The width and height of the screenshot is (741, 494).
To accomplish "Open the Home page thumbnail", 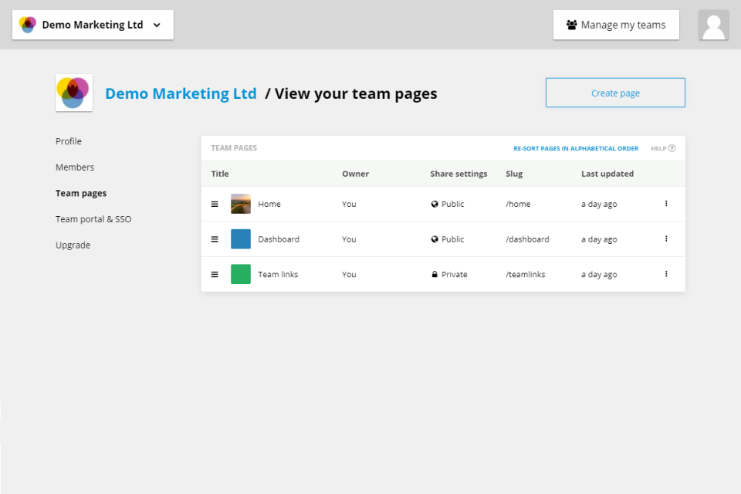I will [x=241, y=204].
